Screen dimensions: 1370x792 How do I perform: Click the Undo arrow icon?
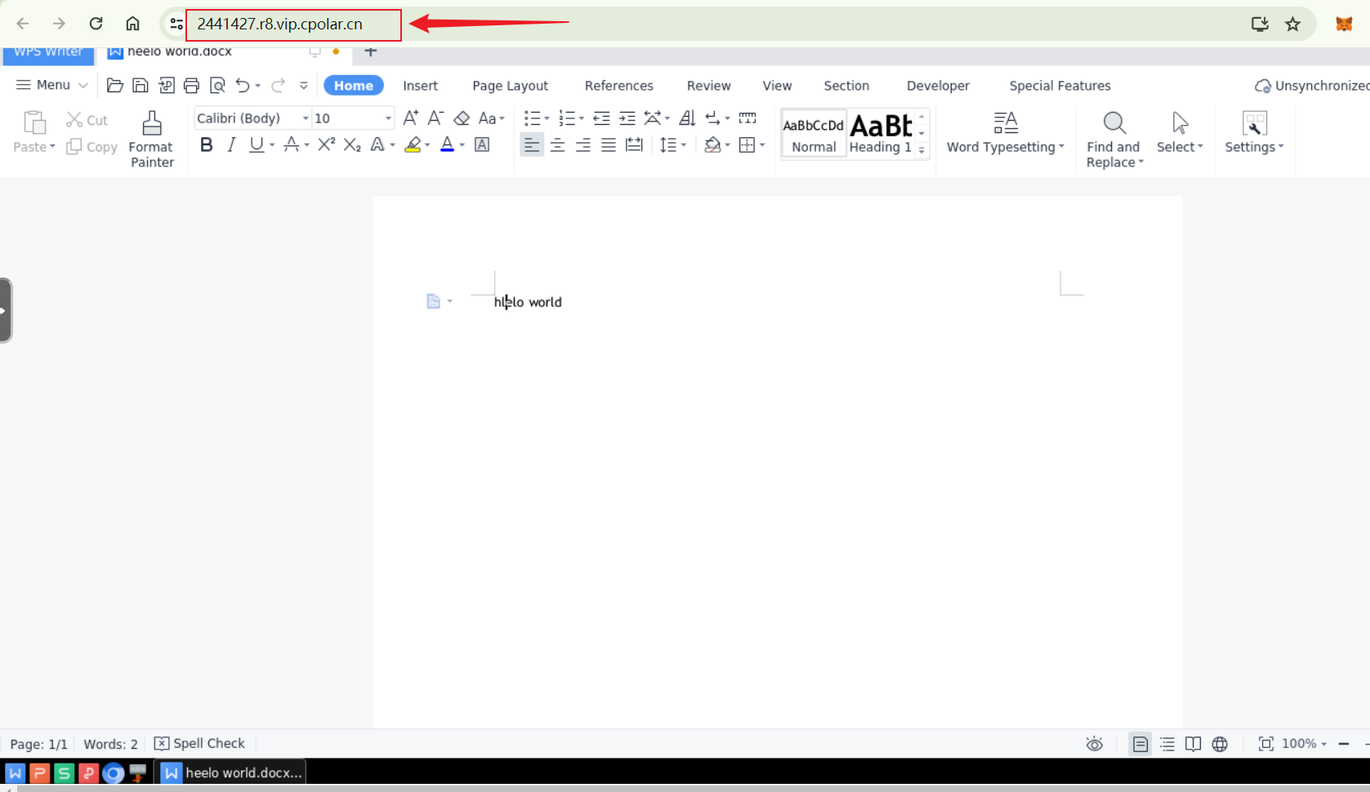click(x=242, y=86)
